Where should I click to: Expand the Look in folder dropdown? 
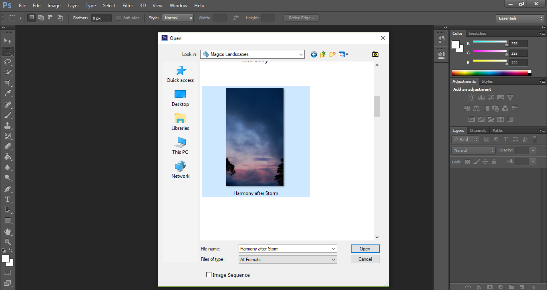pyautogui.click(x=301, y=54)
